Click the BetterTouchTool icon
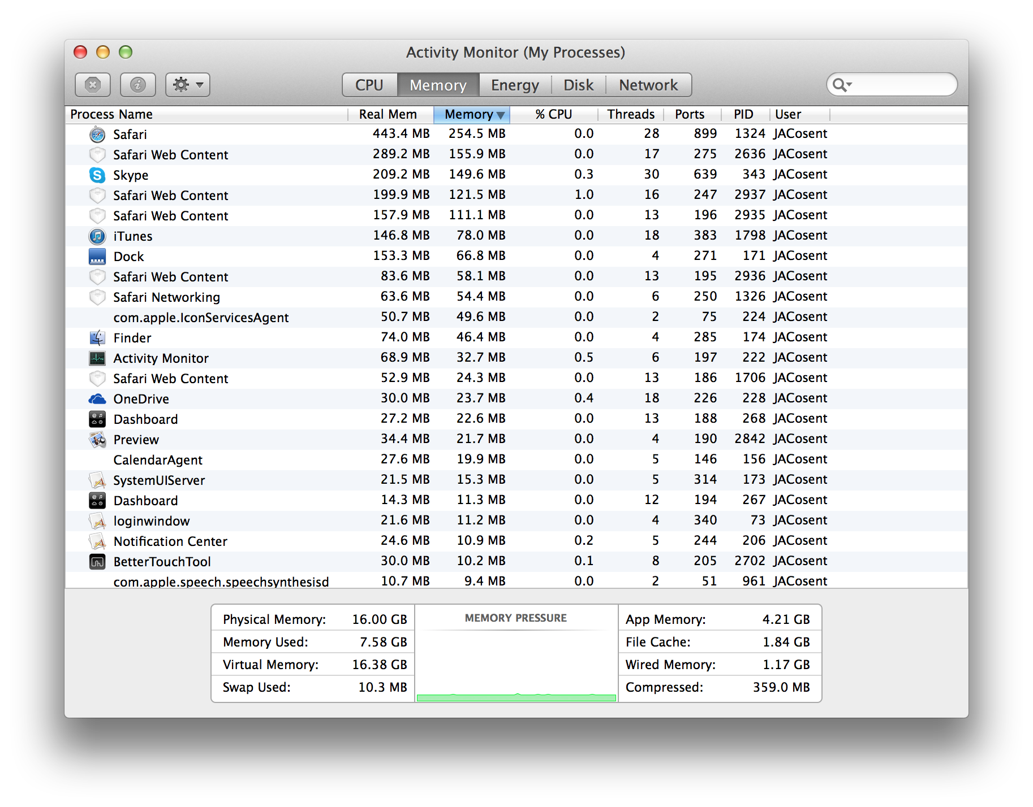The height and width of the screenshot is (807, 1033). click(97, 562)
